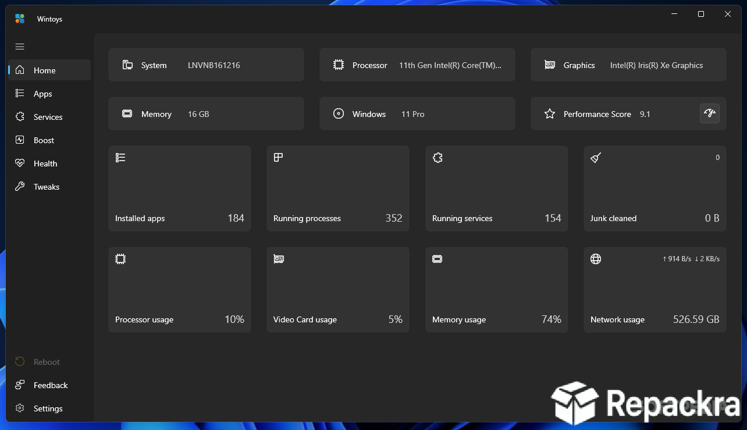Run the performance score gauge button
Screen dimensions: 747x430
709,113
